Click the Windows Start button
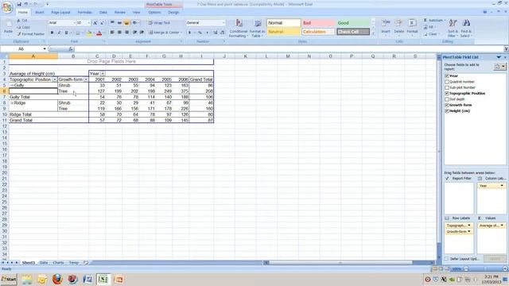 point(9,279)
